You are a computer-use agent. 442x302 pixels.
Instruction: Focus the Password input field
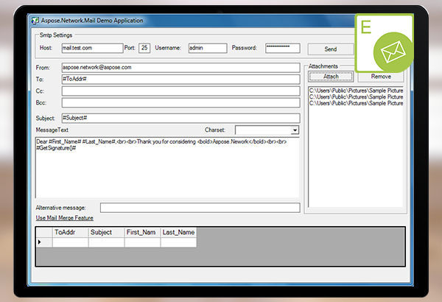tap(282, 48)
